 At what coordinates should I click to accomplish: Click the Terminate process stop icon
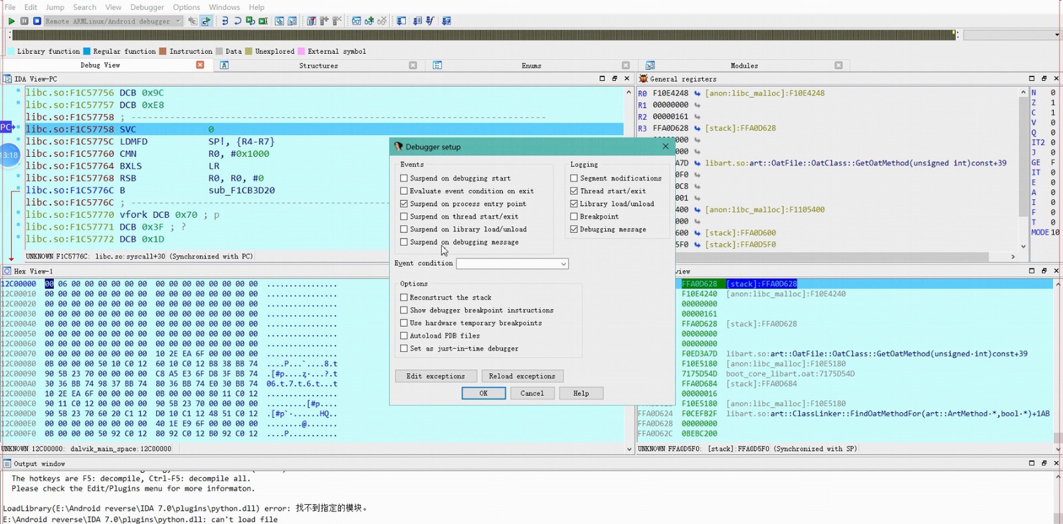click(37, 21)
